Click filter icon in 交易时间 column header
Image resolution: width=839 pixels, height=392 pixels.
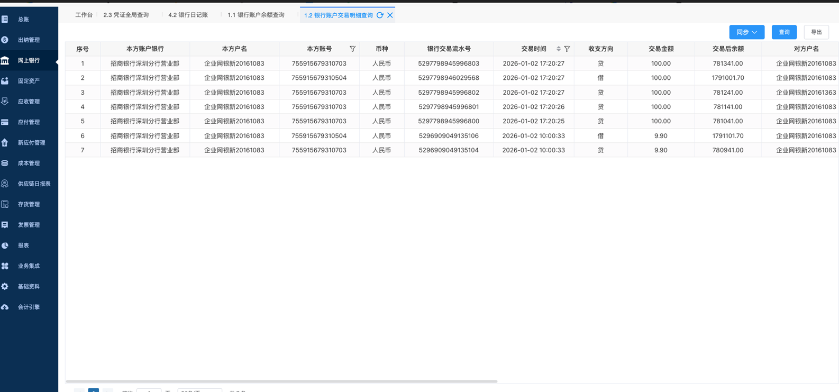(x=567, y=49)
